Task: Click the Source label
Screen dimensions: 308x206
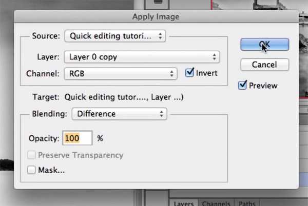Action: pyautogui.click(x=46, y=36)
